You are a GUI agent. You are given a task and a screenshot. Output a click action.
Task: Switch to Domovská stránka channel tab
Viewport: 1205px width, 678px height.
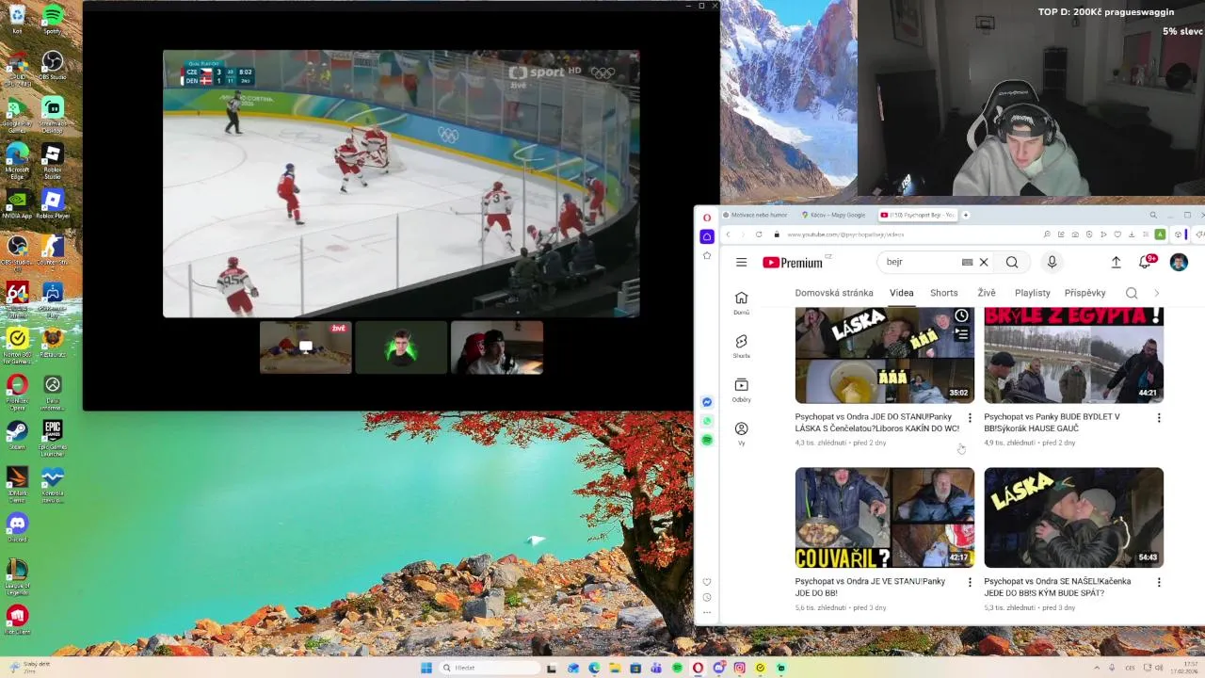coord(834,293)
